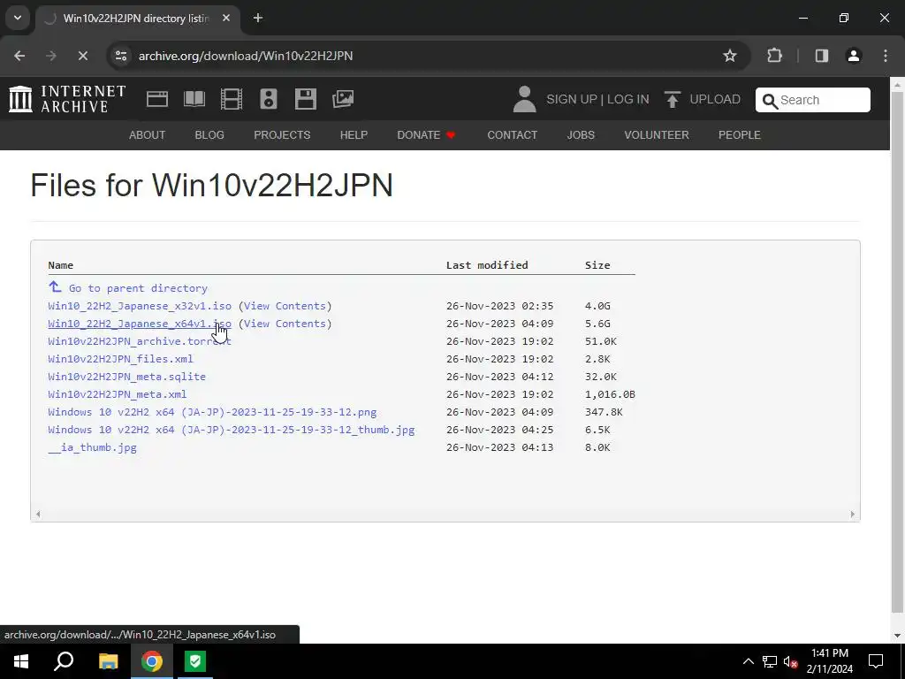Open the network tray icon

pyautogui.click(x=770, y=661)
